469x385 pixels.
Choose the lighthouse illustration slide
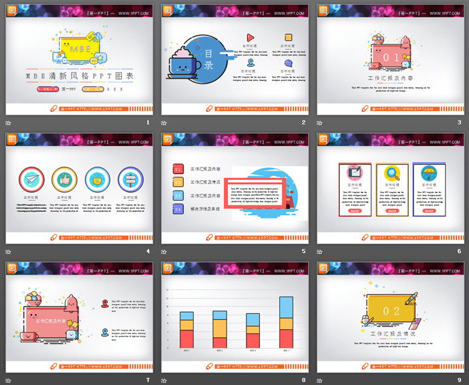(234, 188)
